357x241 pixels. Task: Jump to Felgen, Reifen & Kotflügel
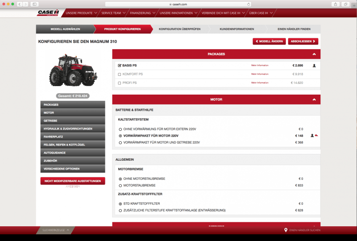tap(73, 145)
